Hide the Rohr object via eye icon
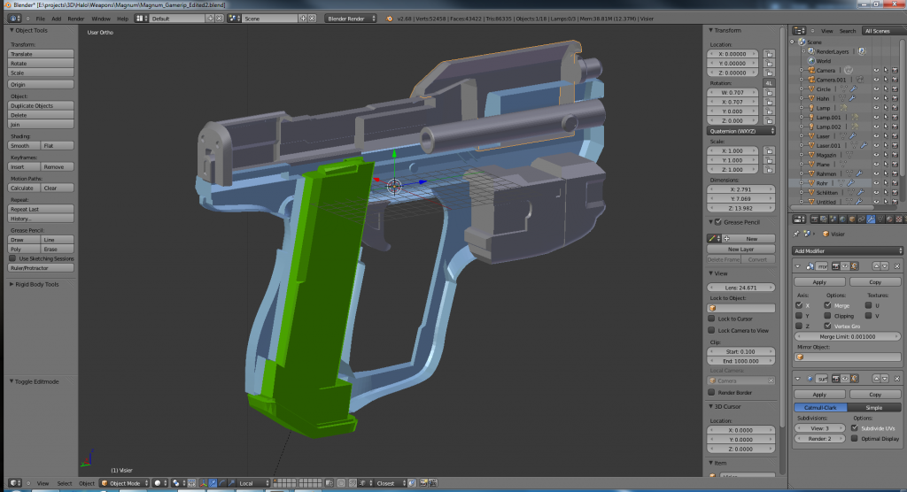This screenshot has width=907, height=492. coord(876,183)
